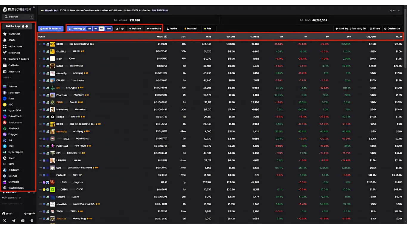
Task: Toggle the trending 24H timeframe
Action: click(108, 29)
